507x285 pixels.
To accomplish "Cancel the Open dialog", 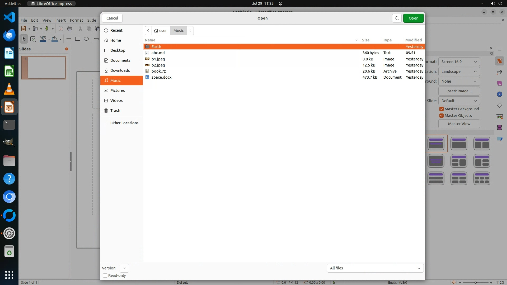I will tap(112, 18).
